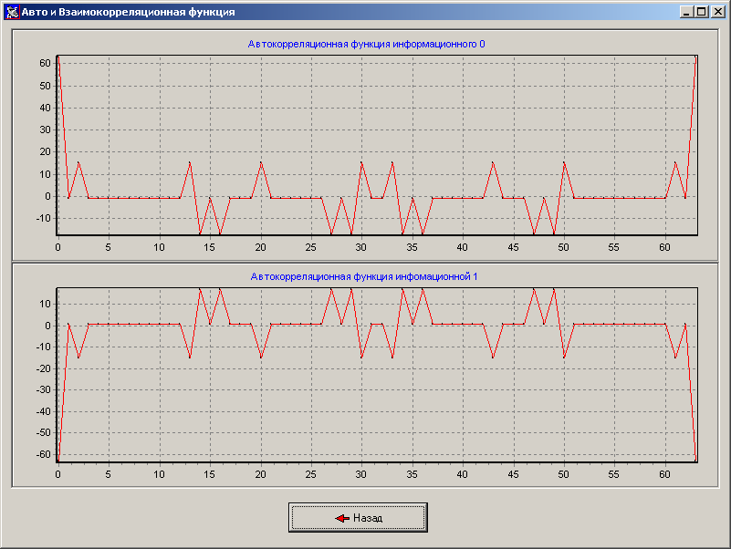Click y-axis label 30 on top chart
731x549 pixels.
(x=45, y=129)
